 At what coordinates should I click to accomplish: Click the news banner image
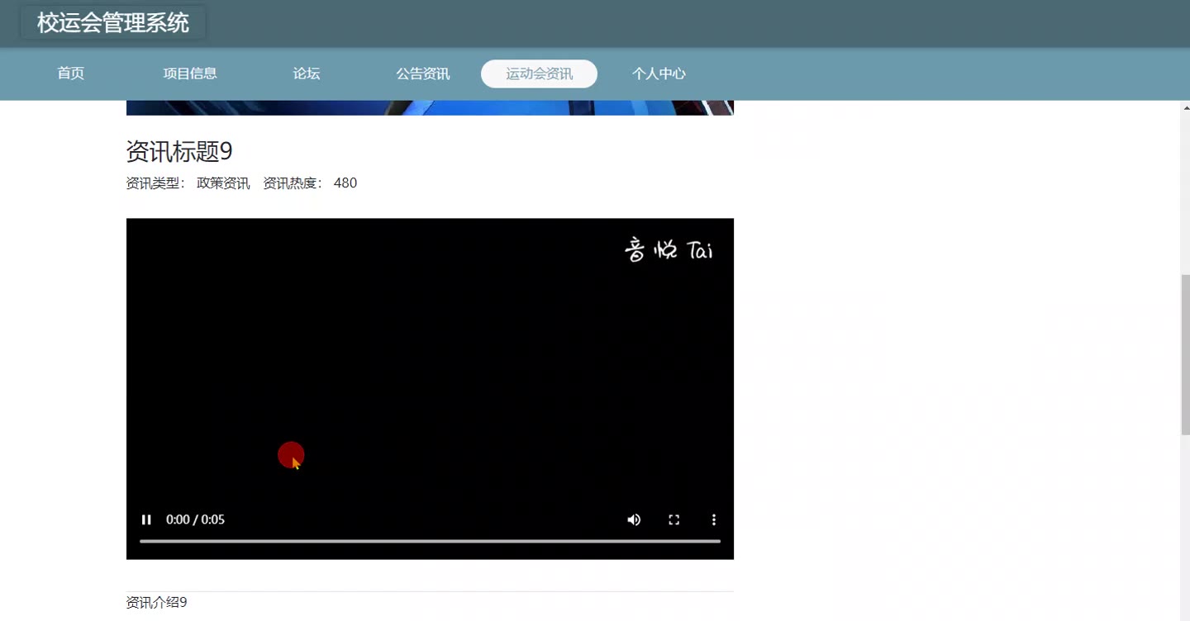pyautogui.click(x=430, y=107)
